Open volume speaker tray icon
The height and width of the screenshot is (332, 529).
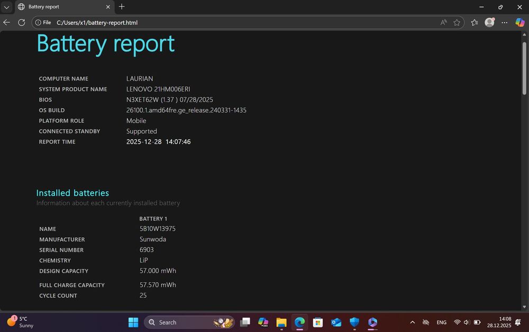467,322
